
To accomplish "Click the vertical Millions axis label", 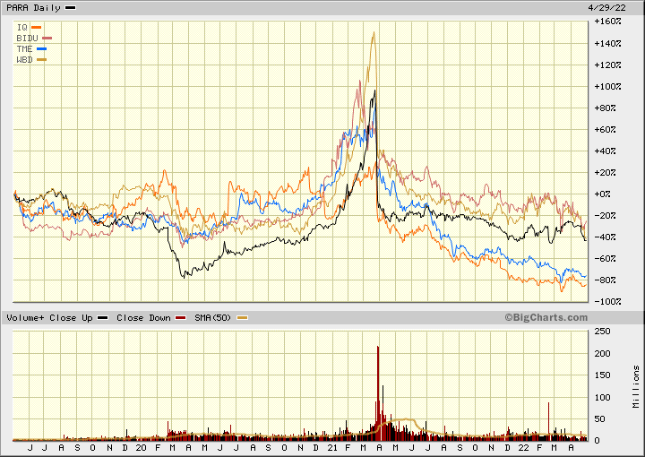I will 636,387.
